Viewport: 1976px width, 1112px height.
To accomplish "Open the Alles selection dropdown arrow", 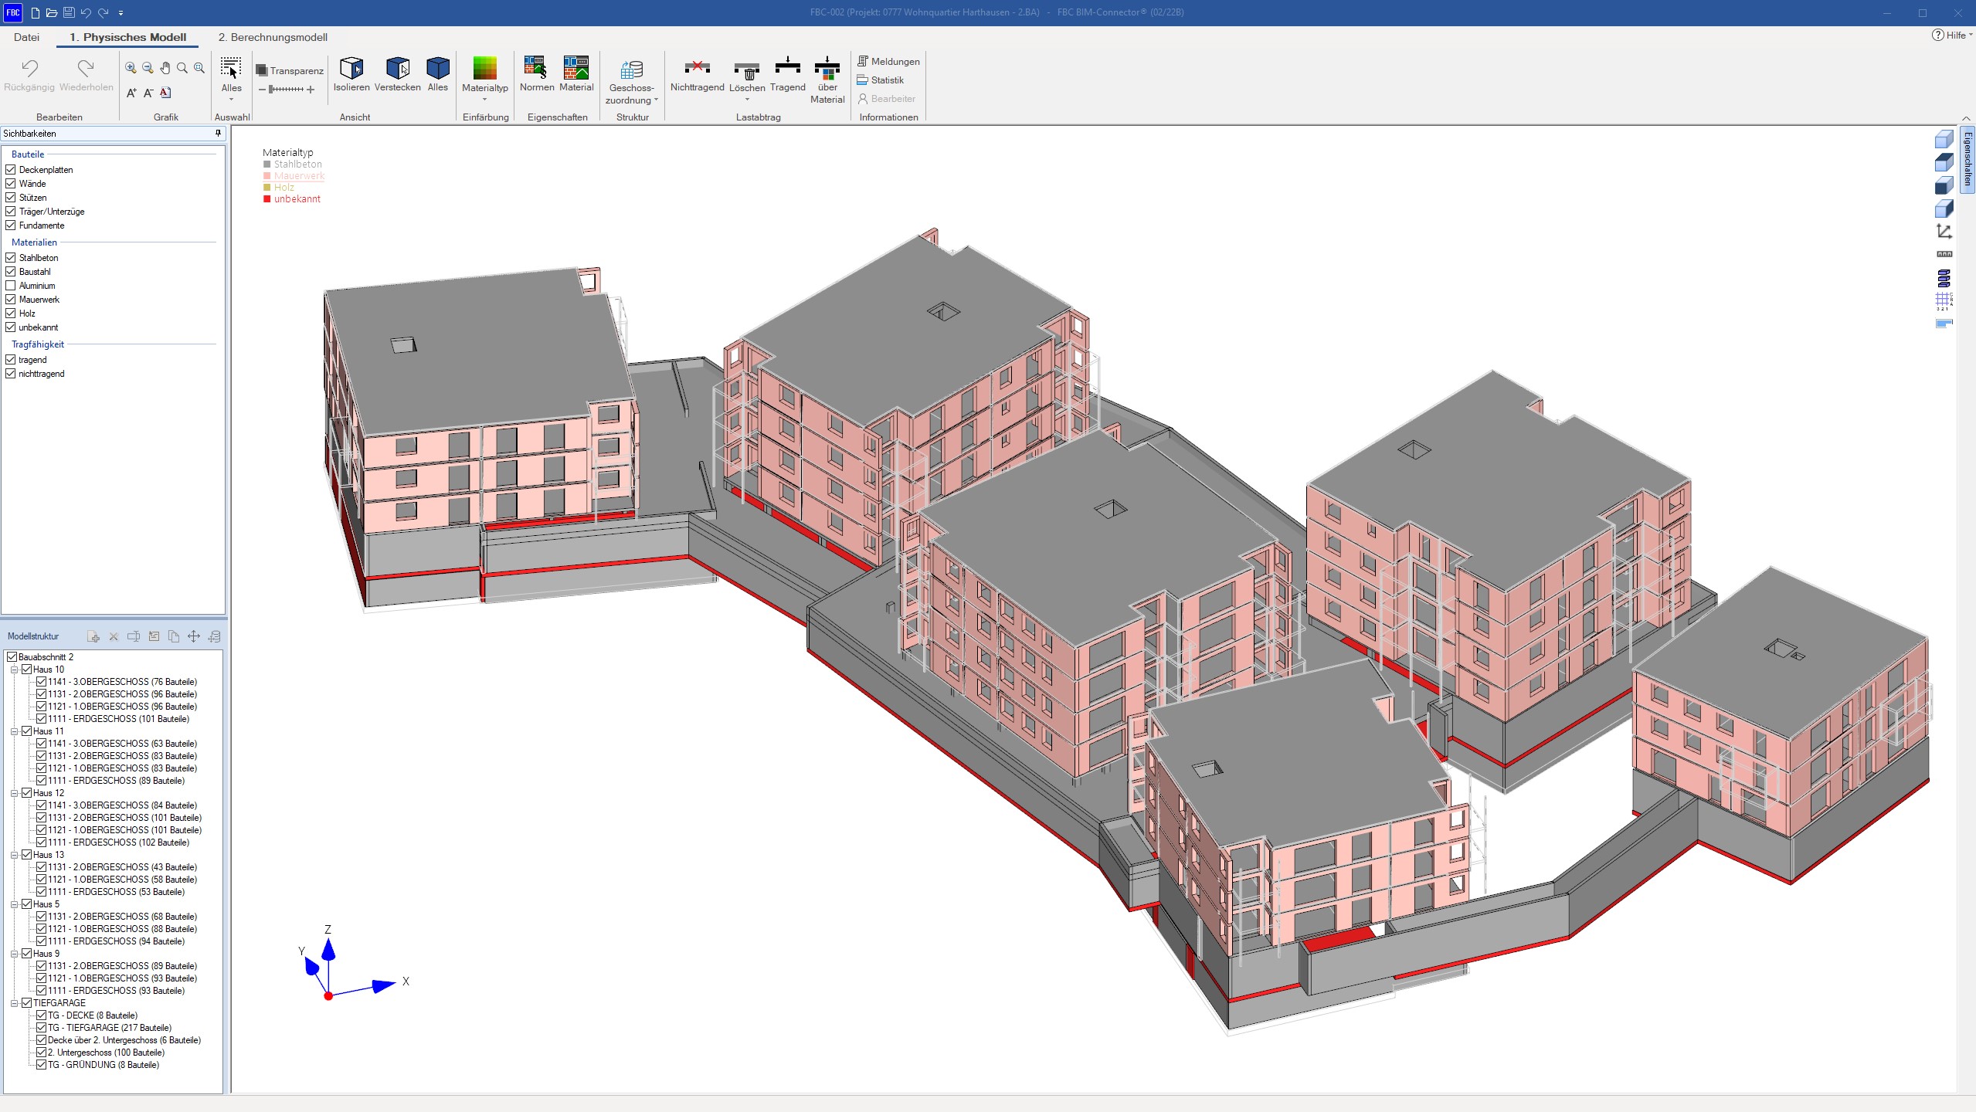I will click(x=230, y=100).
